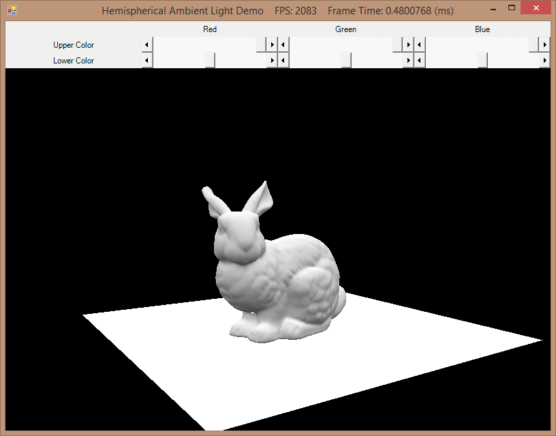The height and width of the screenshot is (436, 556).
Task: Click left arrow of Upper Color Blue scrollbar
Action: click(420, 44)
